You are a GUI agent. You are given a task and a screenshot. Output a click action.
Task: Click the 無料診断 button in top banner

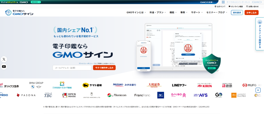point(36,2)
